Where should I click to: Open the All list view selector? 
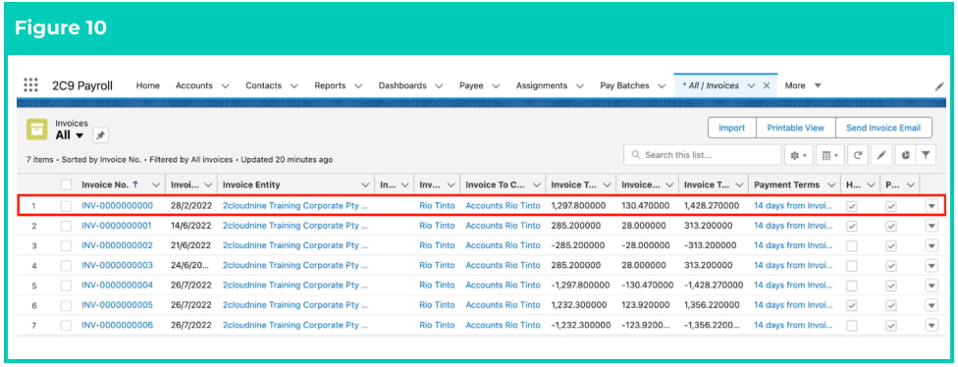[69, 135]
